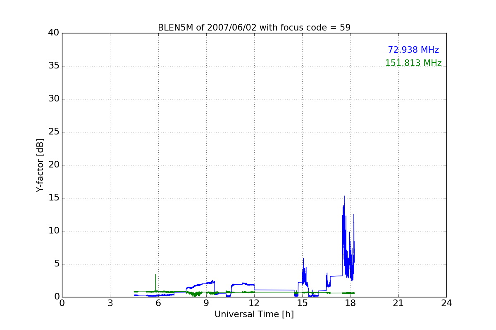496x330 pixels.
Task: Click x-axis tick label 18
Action: (x=350, y=303)
